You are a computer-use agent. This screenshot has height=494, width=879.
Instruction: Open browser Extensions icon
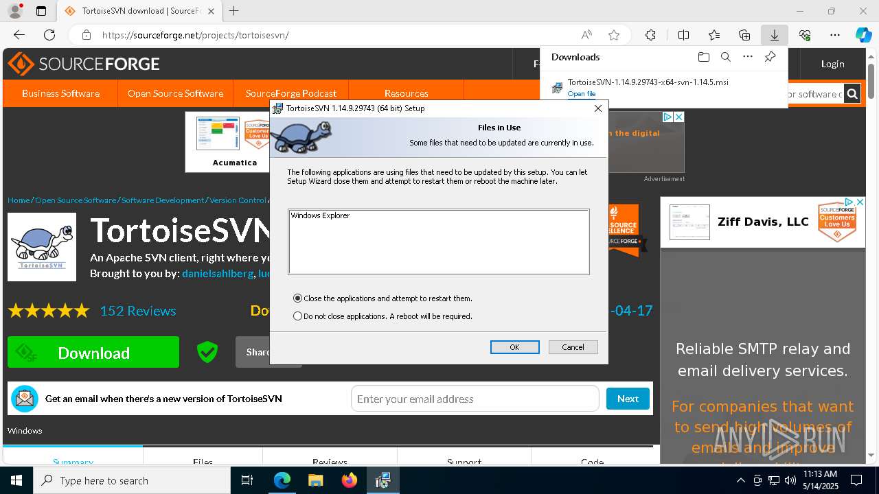[650, 35]
